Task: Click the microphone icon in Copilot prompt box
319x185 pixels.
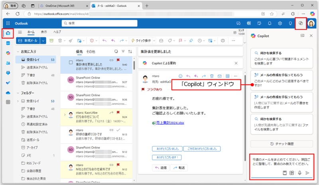Action: pyautogui.click(x=299, y=173)
